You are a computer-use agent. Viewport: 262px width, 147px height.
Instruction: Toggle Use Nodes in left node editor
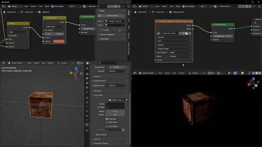pos(52,7)
